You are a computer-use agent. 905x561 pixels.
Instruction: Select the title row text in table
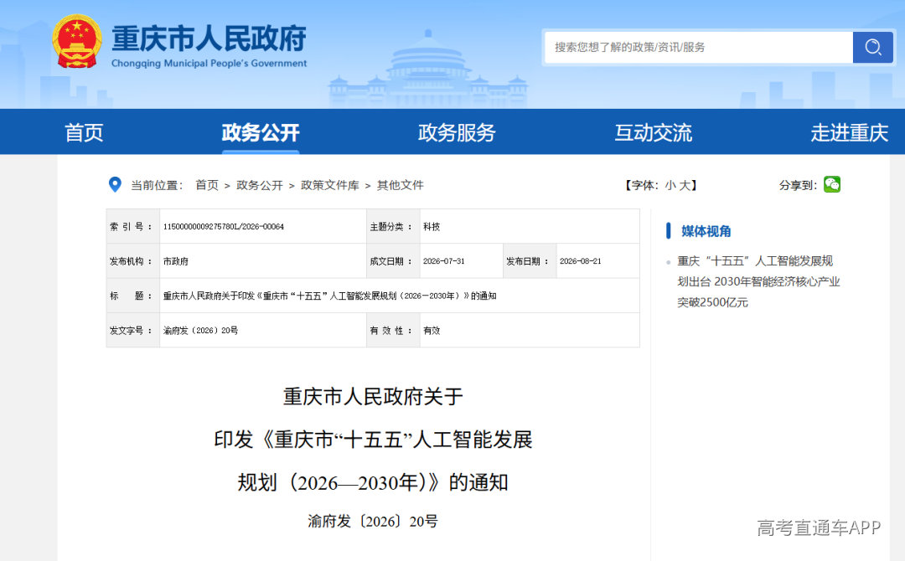tap(329, 296)
